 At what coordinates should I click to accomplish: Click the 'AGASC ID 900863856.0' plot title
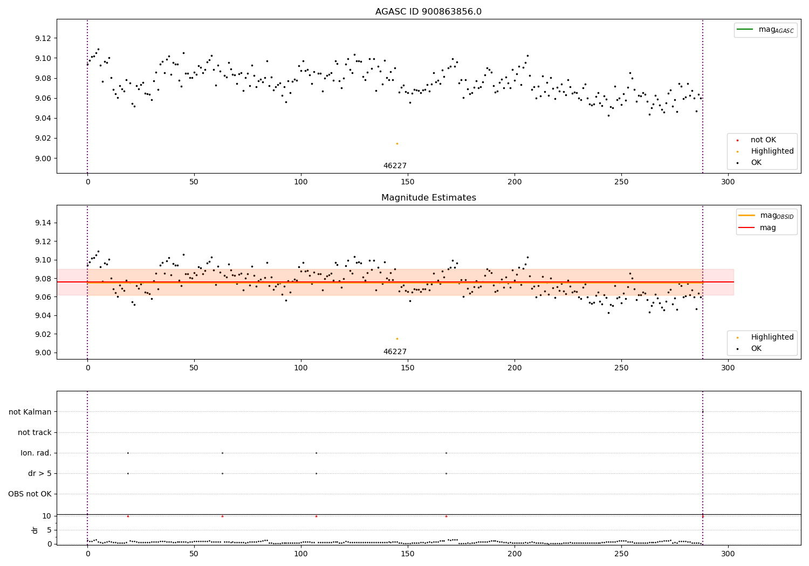pyautogui.click(x=428, y=12)
